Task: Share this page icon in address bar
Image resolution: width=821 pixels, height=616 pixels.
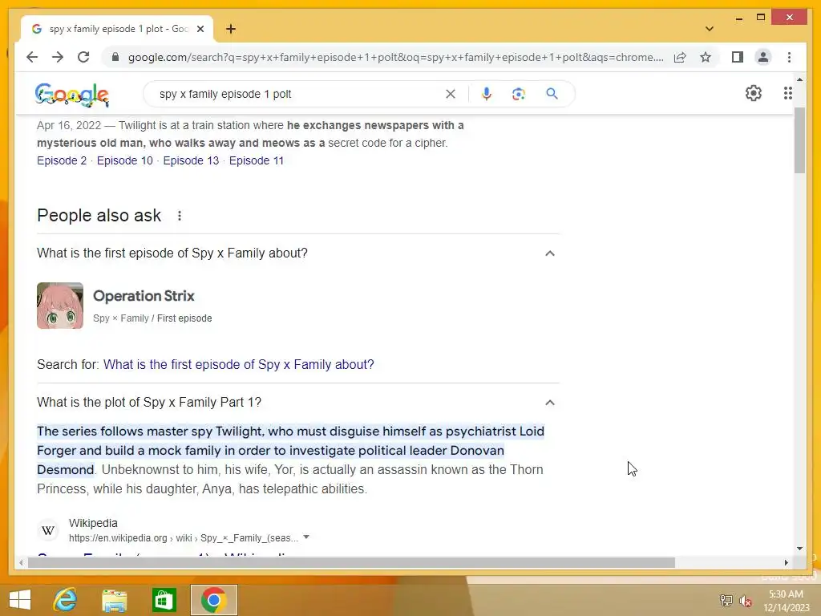Action: pyautogui.click(x=680, y=57)
